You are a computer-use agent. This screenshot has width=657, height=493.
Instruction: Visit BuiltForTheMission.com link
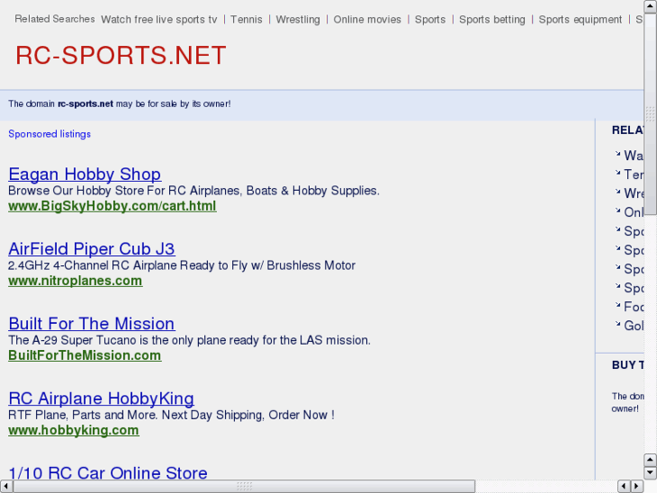[85, 356]
